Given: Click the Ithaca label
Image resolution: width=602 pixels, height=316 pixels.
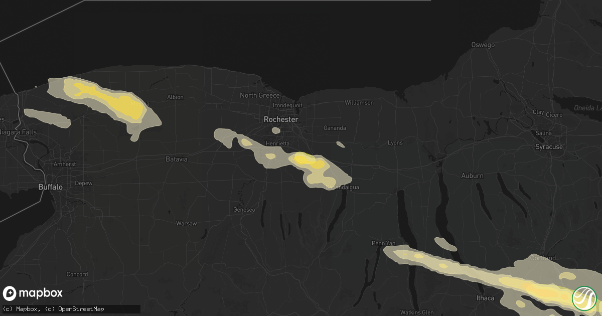Looking at the screenshot, I should (486, 298).
